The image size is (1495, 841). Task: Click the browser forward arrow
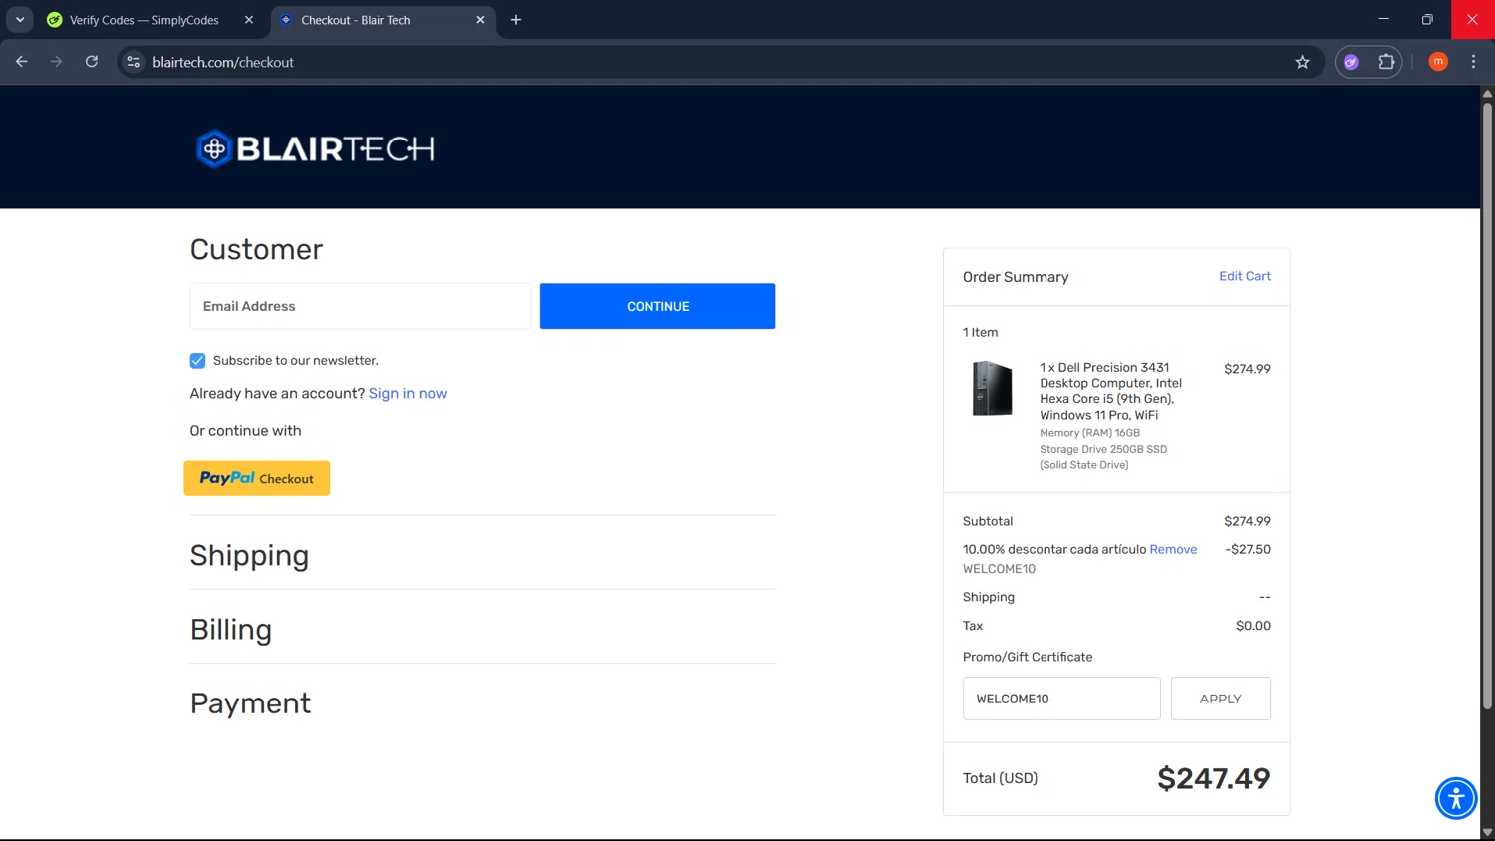pos(57,62)
